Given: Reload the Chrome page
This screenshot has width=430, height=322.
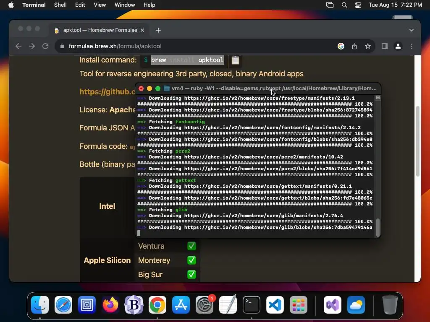Looking at the screenshot, I should click(45, 46).
